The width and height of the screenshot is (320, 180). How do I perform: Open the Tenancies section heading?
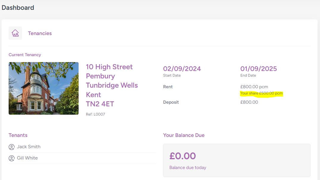click(x=40, y=33)
